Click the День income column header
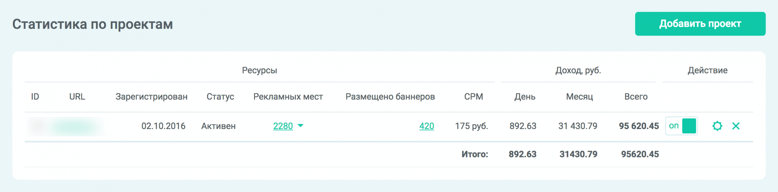The image size is (778, 192). (525, 97)
